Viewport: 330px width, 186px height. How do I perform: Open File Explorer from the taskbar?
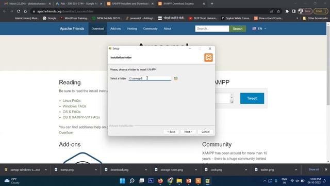pyautogui.click(x=179, y=181)
